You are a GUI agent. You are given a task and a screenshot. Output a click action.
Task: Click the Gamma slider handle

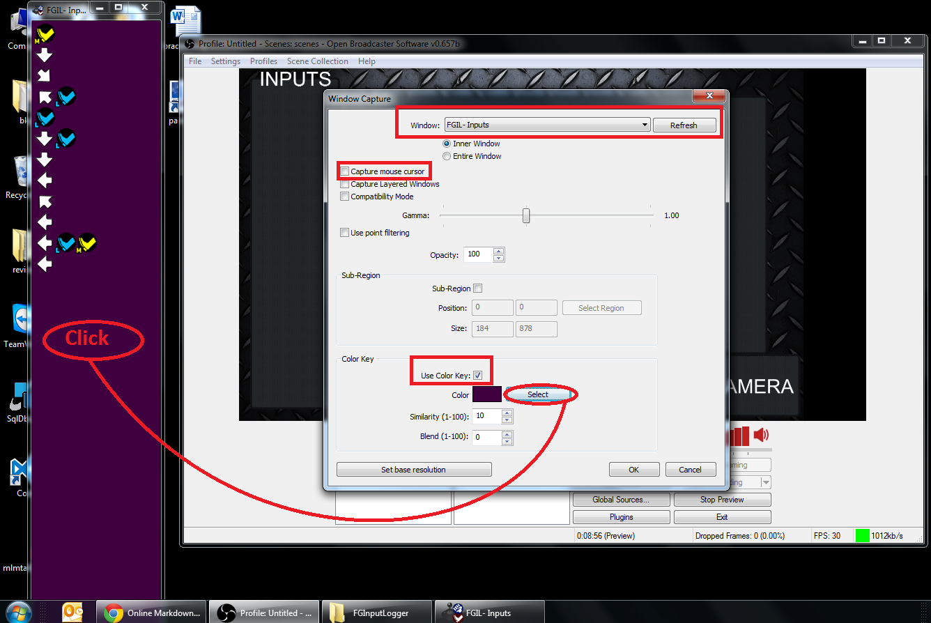pyautogui.click(x=526, y=216)
